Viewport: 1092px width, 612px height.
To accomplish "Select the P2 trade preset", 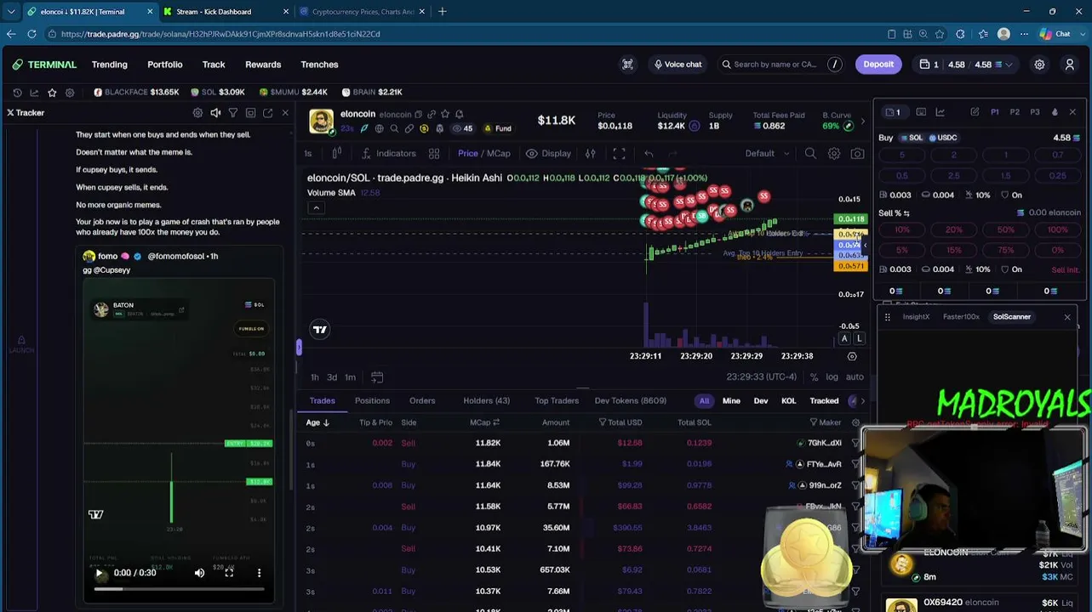I will coord(1015,112).
